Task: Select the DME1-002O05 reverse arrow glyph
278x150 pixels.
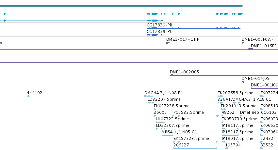Action: [x=172, y=75]
